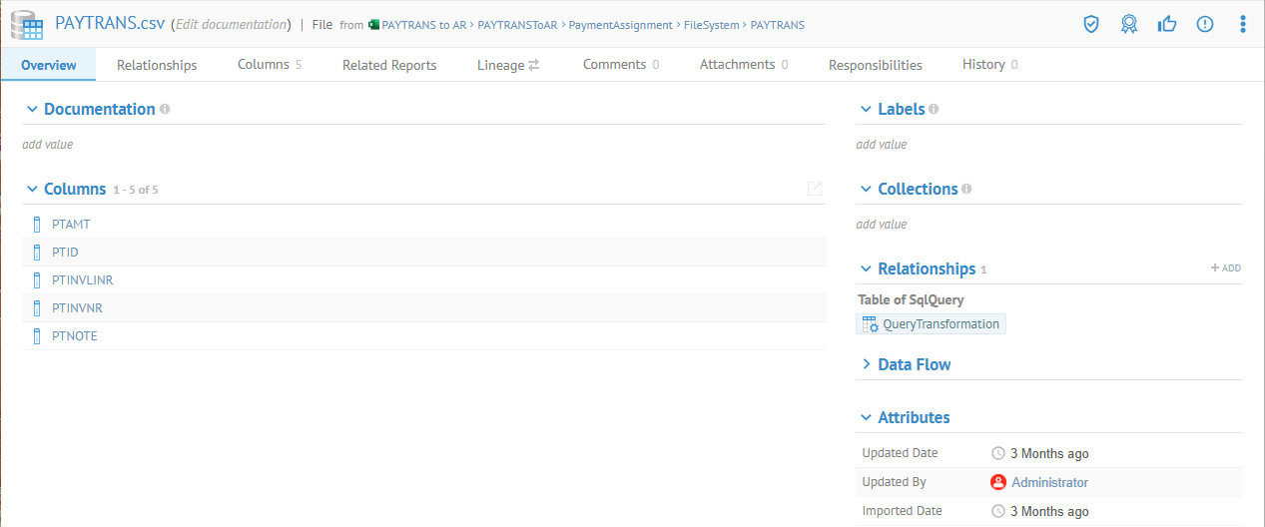Click the endorsement ribbon badge icon

[x=1129, y=24]
